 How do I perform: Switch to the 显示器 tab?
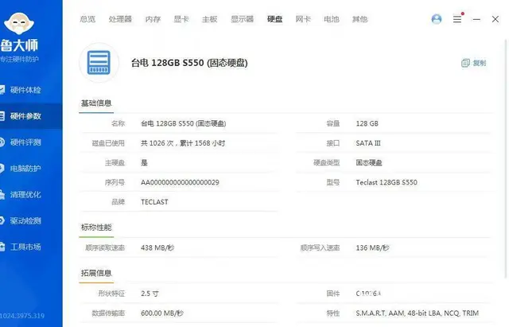coord(242,19)
